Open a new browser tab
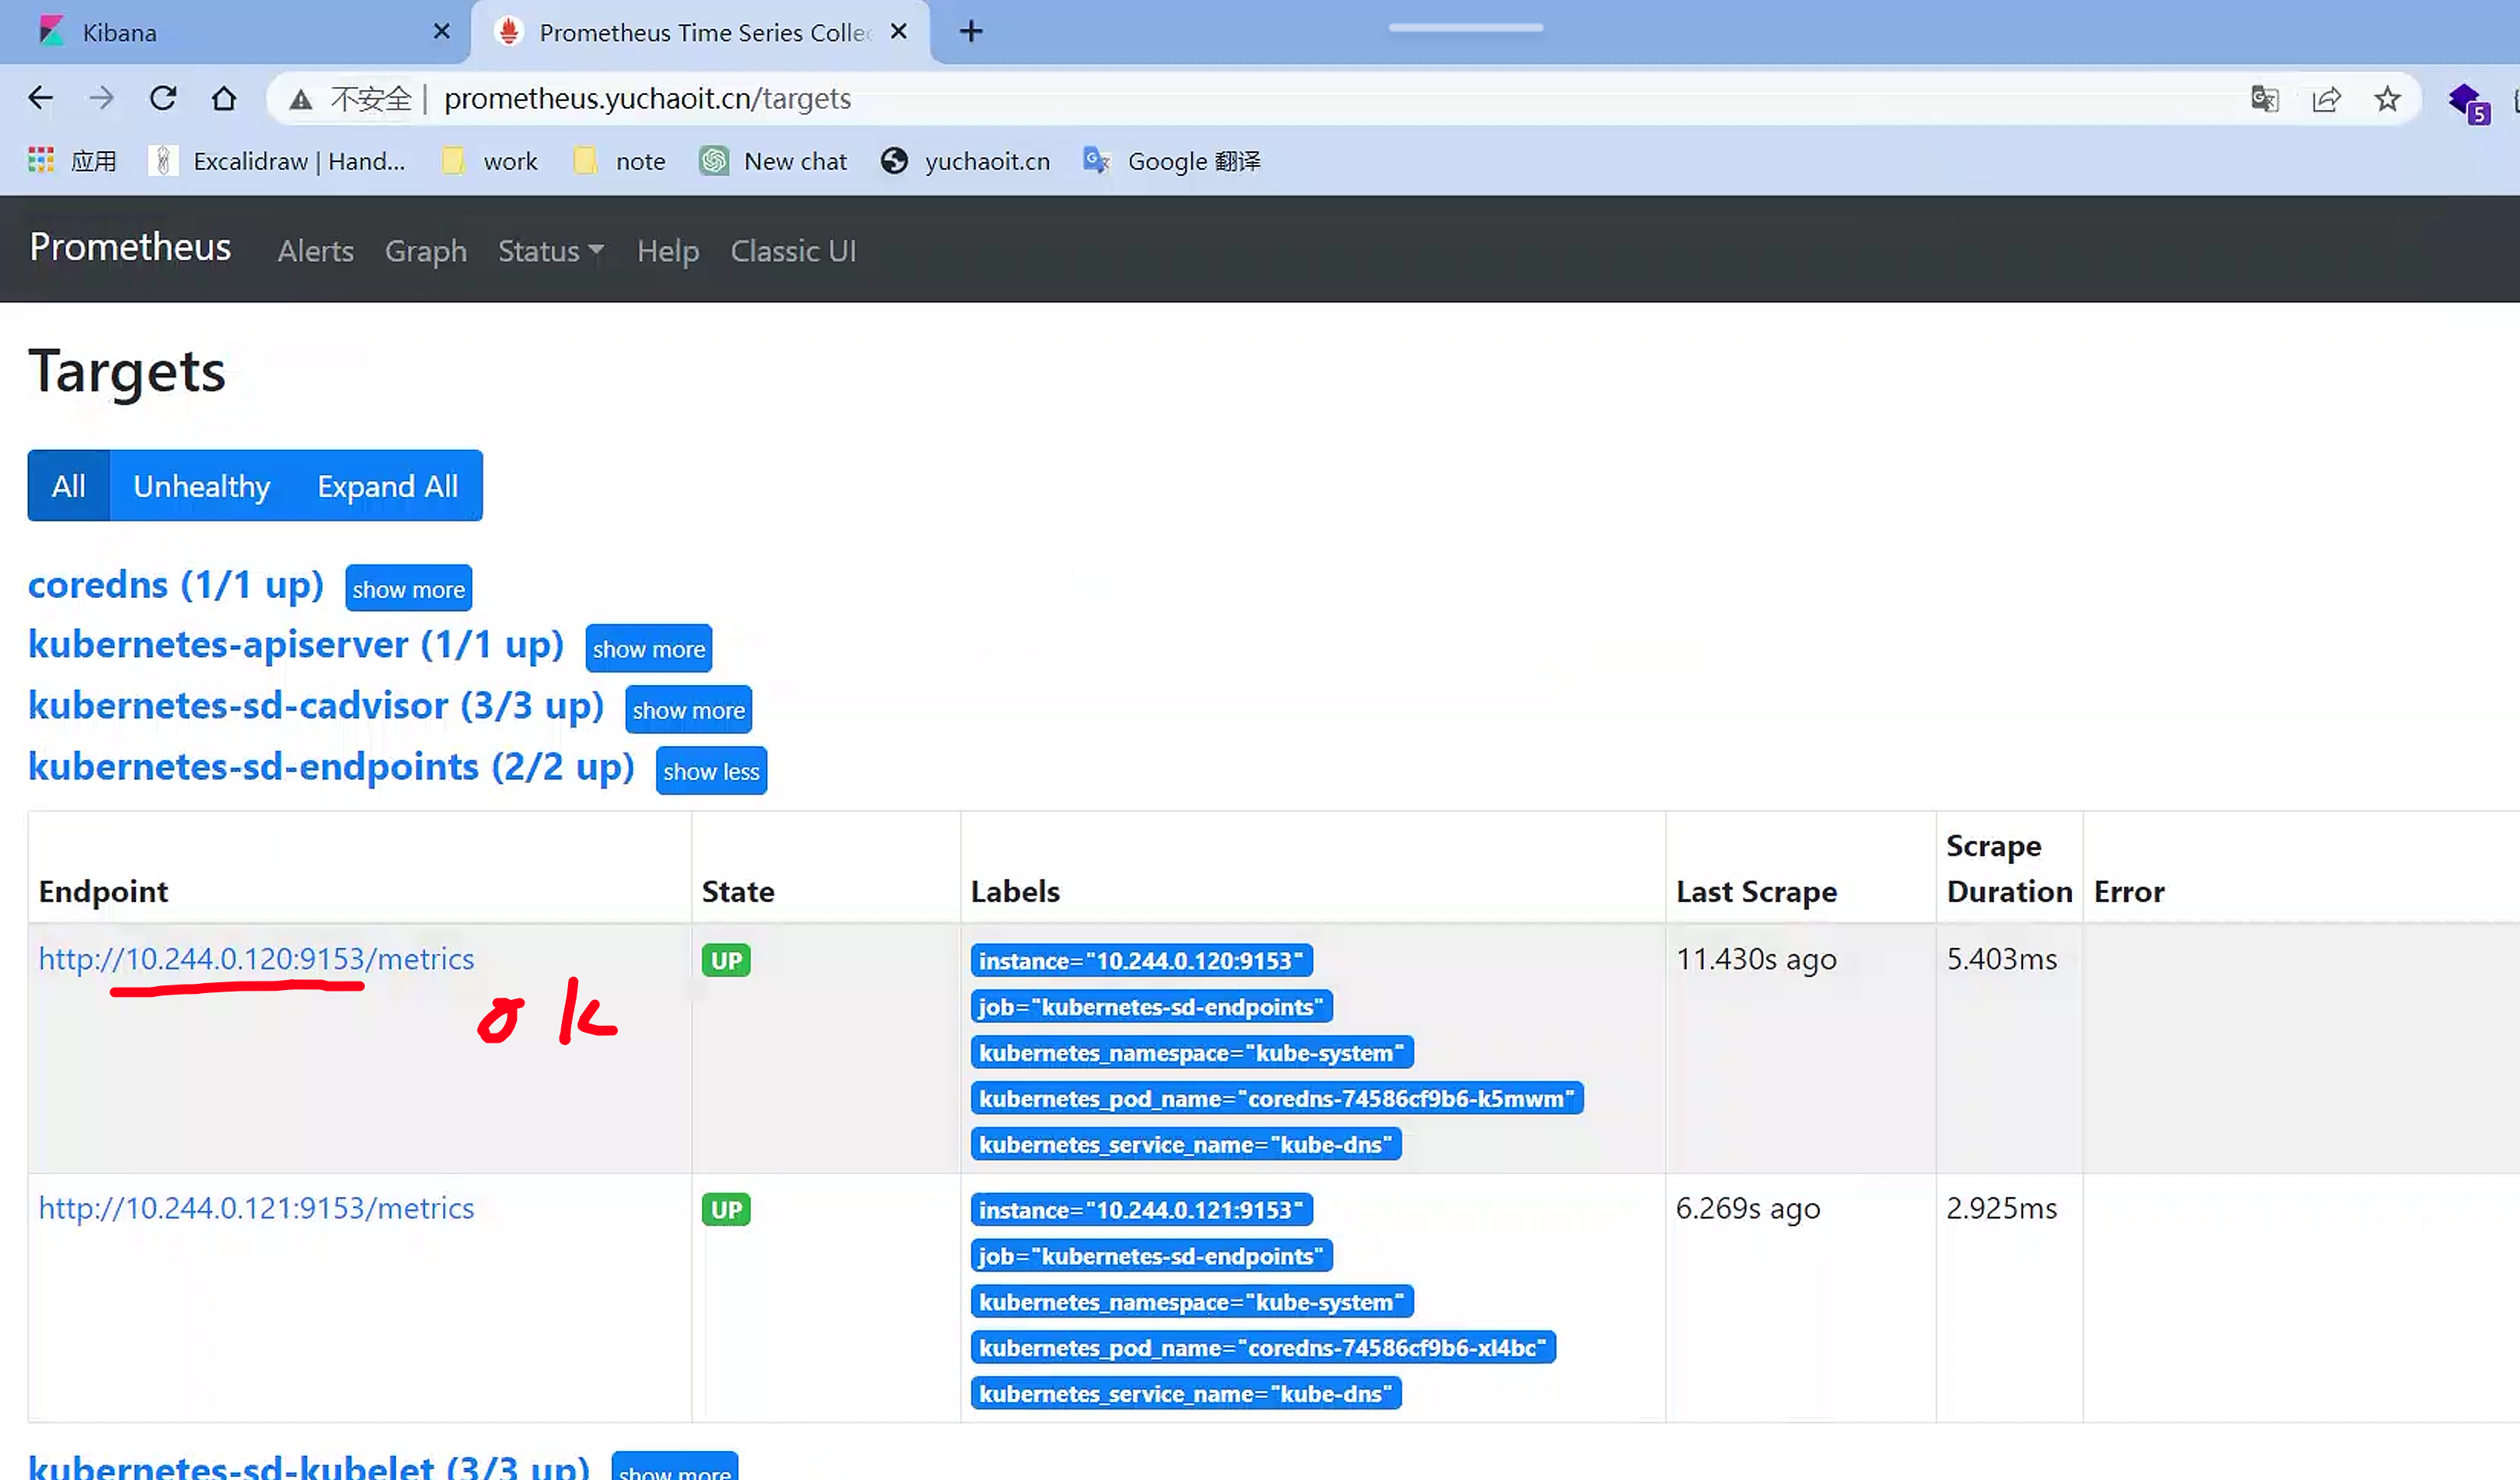Screen dimensions: 2520x1480 pos(970,32)
